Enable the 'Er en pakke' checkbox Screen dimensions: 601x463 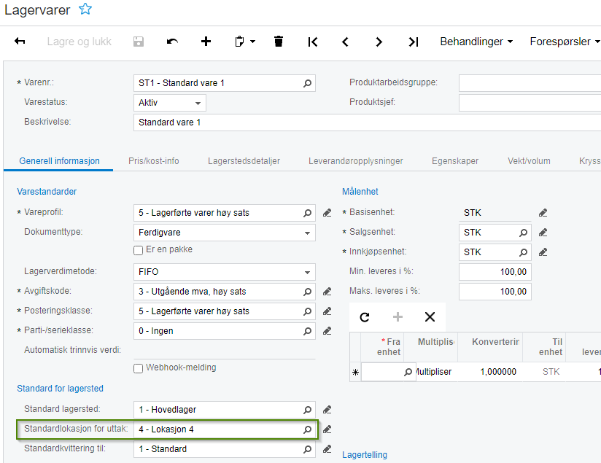click(x=138, y=250)
